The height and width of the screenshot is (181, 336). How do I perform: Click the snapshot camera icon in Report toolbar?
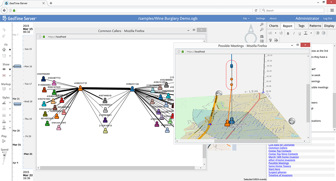(270, 33)
